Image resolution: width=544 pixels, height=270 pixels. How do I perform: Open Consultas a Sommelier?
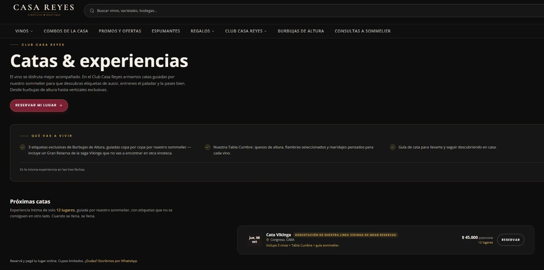[x=363, y=31]
